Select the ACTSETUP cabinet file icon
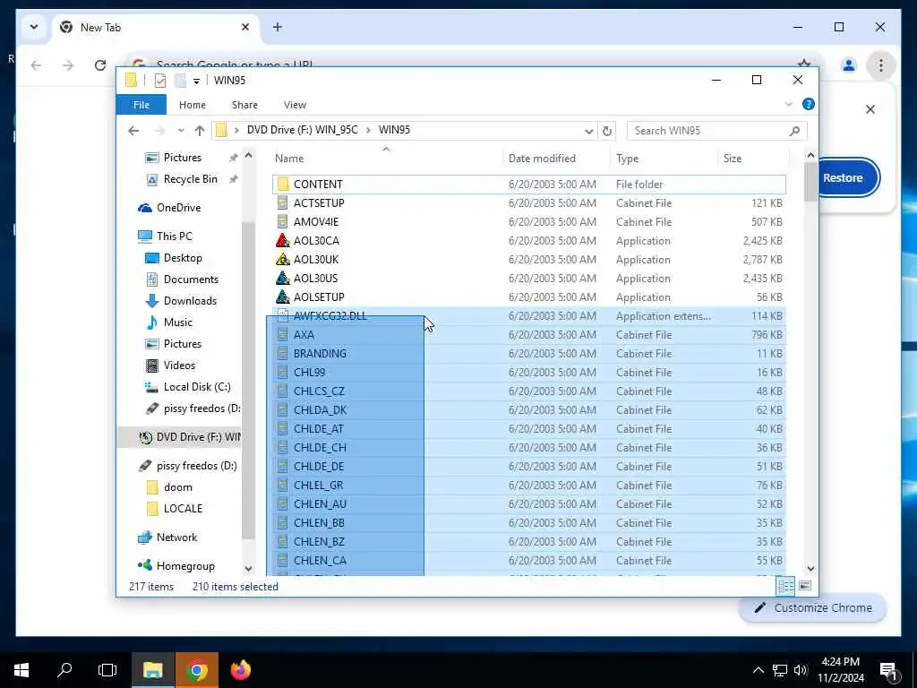This screenshot has height=688, width=917. [x=283, y=203]
